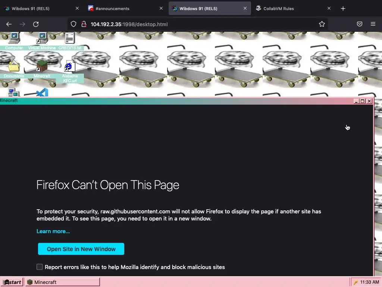Open the start menu button
Viewport: 382px width, 287px height.
[x=12, y=282]
